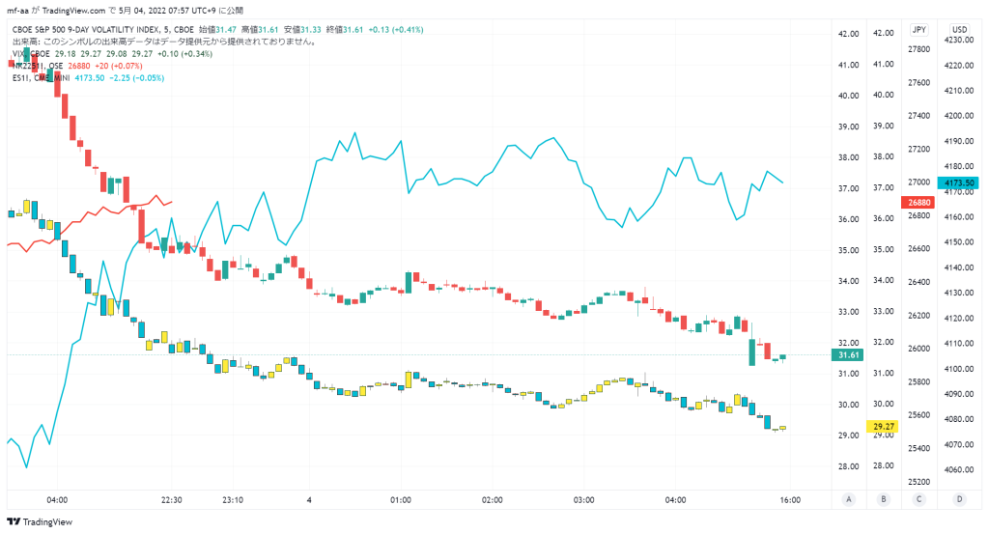Click the 22:30 time axis label
Viewport: 989px width, 534px height.
click(172, 500)
